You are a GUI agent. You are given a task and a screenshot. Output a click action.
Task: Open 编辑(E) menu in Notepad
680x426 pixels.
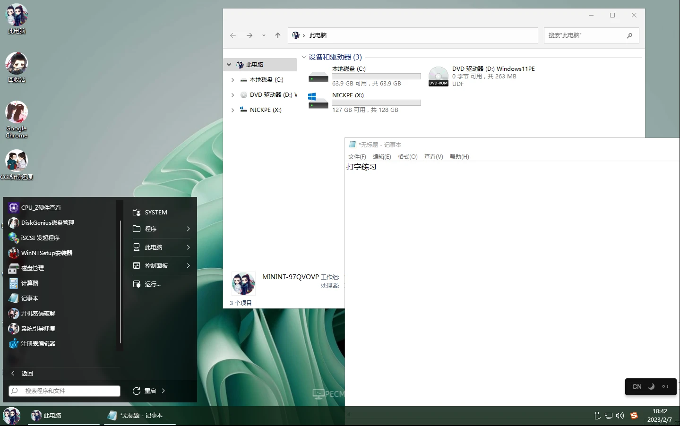click(382, 157)
